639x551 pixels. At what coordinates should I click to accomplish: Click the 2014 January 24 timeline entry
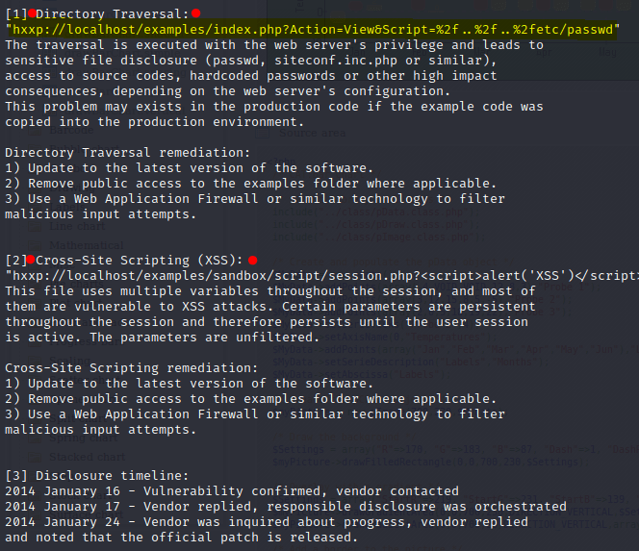point(267,530)
